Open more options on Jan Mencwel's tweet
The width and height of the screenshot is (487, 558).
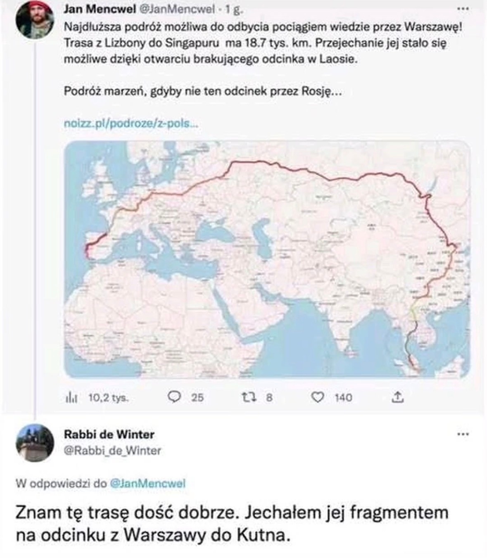pos(463,9)
